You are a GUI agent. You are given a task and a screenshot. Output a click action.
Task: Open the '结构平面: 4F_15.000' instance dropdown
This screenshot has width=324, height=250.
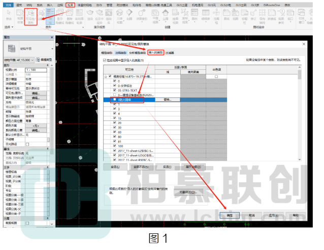pyautogui.click(x=19, y=60)
